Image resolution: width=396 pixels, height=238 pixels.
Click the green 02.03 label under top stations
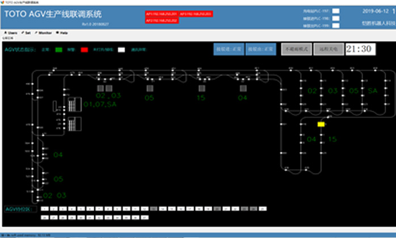click(x=108, y=96)
